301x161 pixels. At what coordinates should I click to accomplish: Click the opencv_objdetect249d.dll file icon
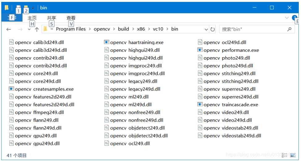click(x=106, y=136)
